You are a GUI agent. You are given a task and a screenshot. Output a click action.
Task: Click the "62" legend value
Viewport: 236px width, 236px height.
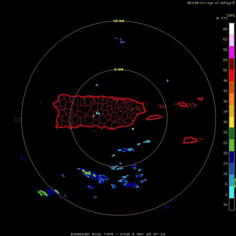225,39
